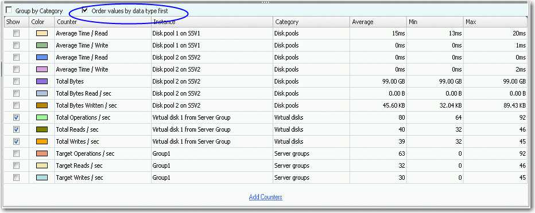
Task: Sort by the Show column header
Action: coord(17,22)
